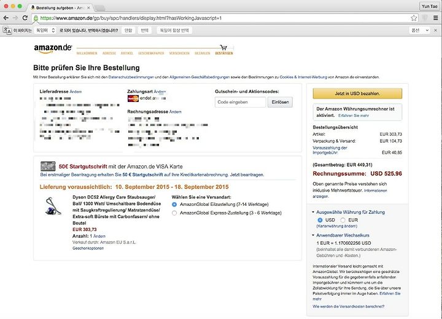The width and height of the screenshot is (442, 319).
Task: Click the green padlock security icon
Action: coord(36,18)
